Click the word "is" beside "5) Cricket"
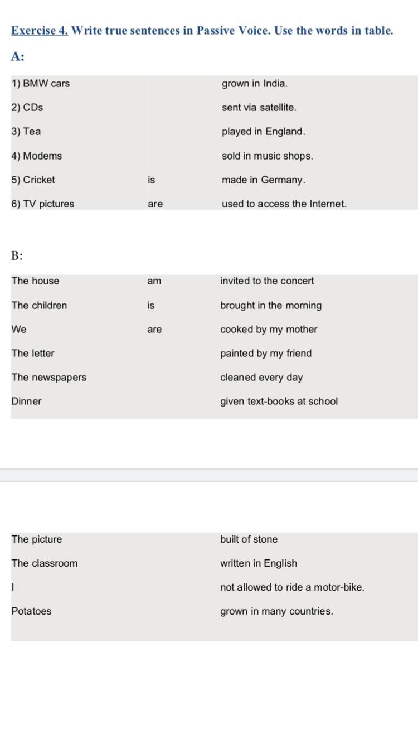The image size is (418, 744). 152,180
